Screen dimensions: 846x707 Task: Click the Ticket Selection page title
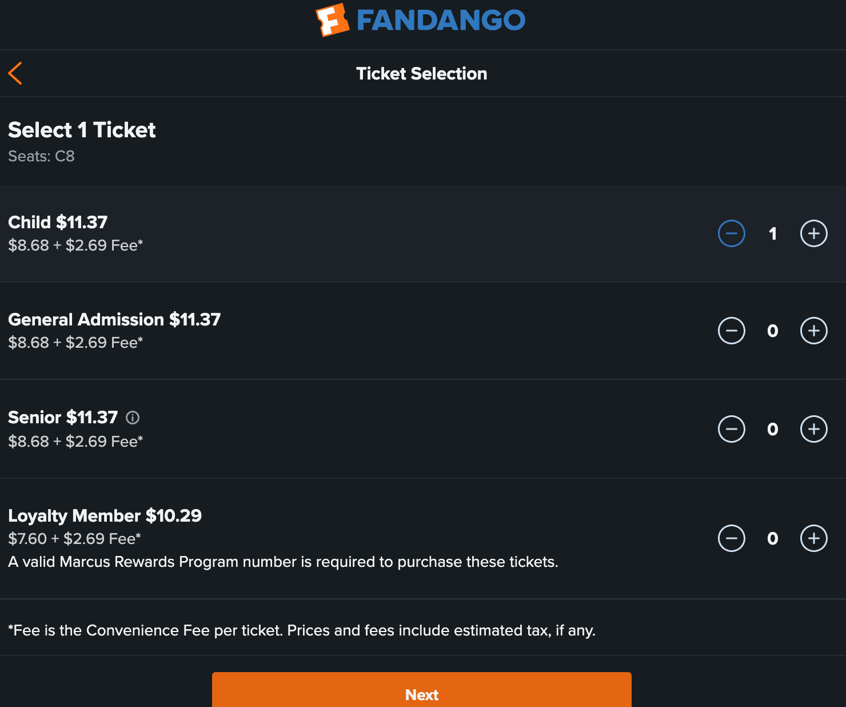coord(421,73)
